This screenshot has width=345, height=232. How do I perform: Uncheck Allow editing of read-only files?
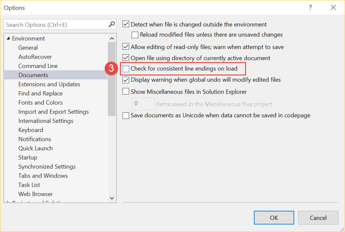coord(125,46)
